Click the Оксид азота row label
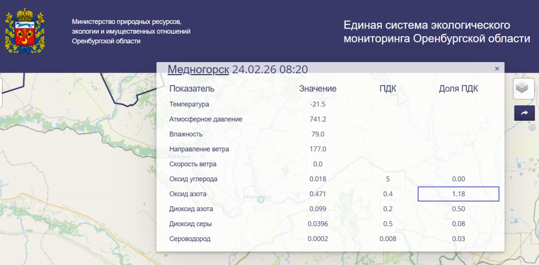 pos(188,194)
